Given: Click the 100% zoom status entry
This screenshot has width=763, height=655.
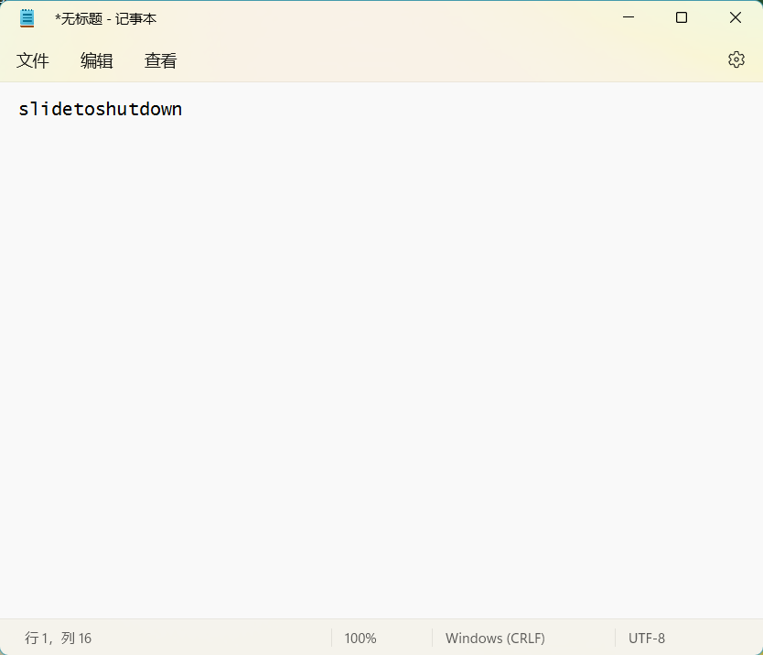Looking at the screenshot, I should click(x=360, y=638).
